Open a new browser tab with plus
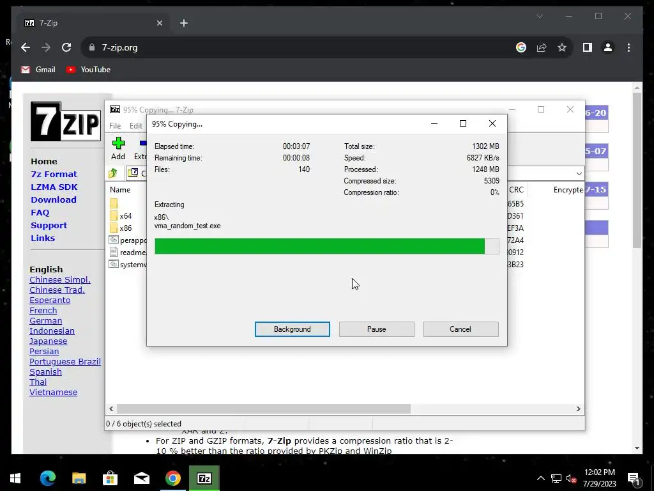The height and width of the screenshot is (491, 654). pos(184,23)
